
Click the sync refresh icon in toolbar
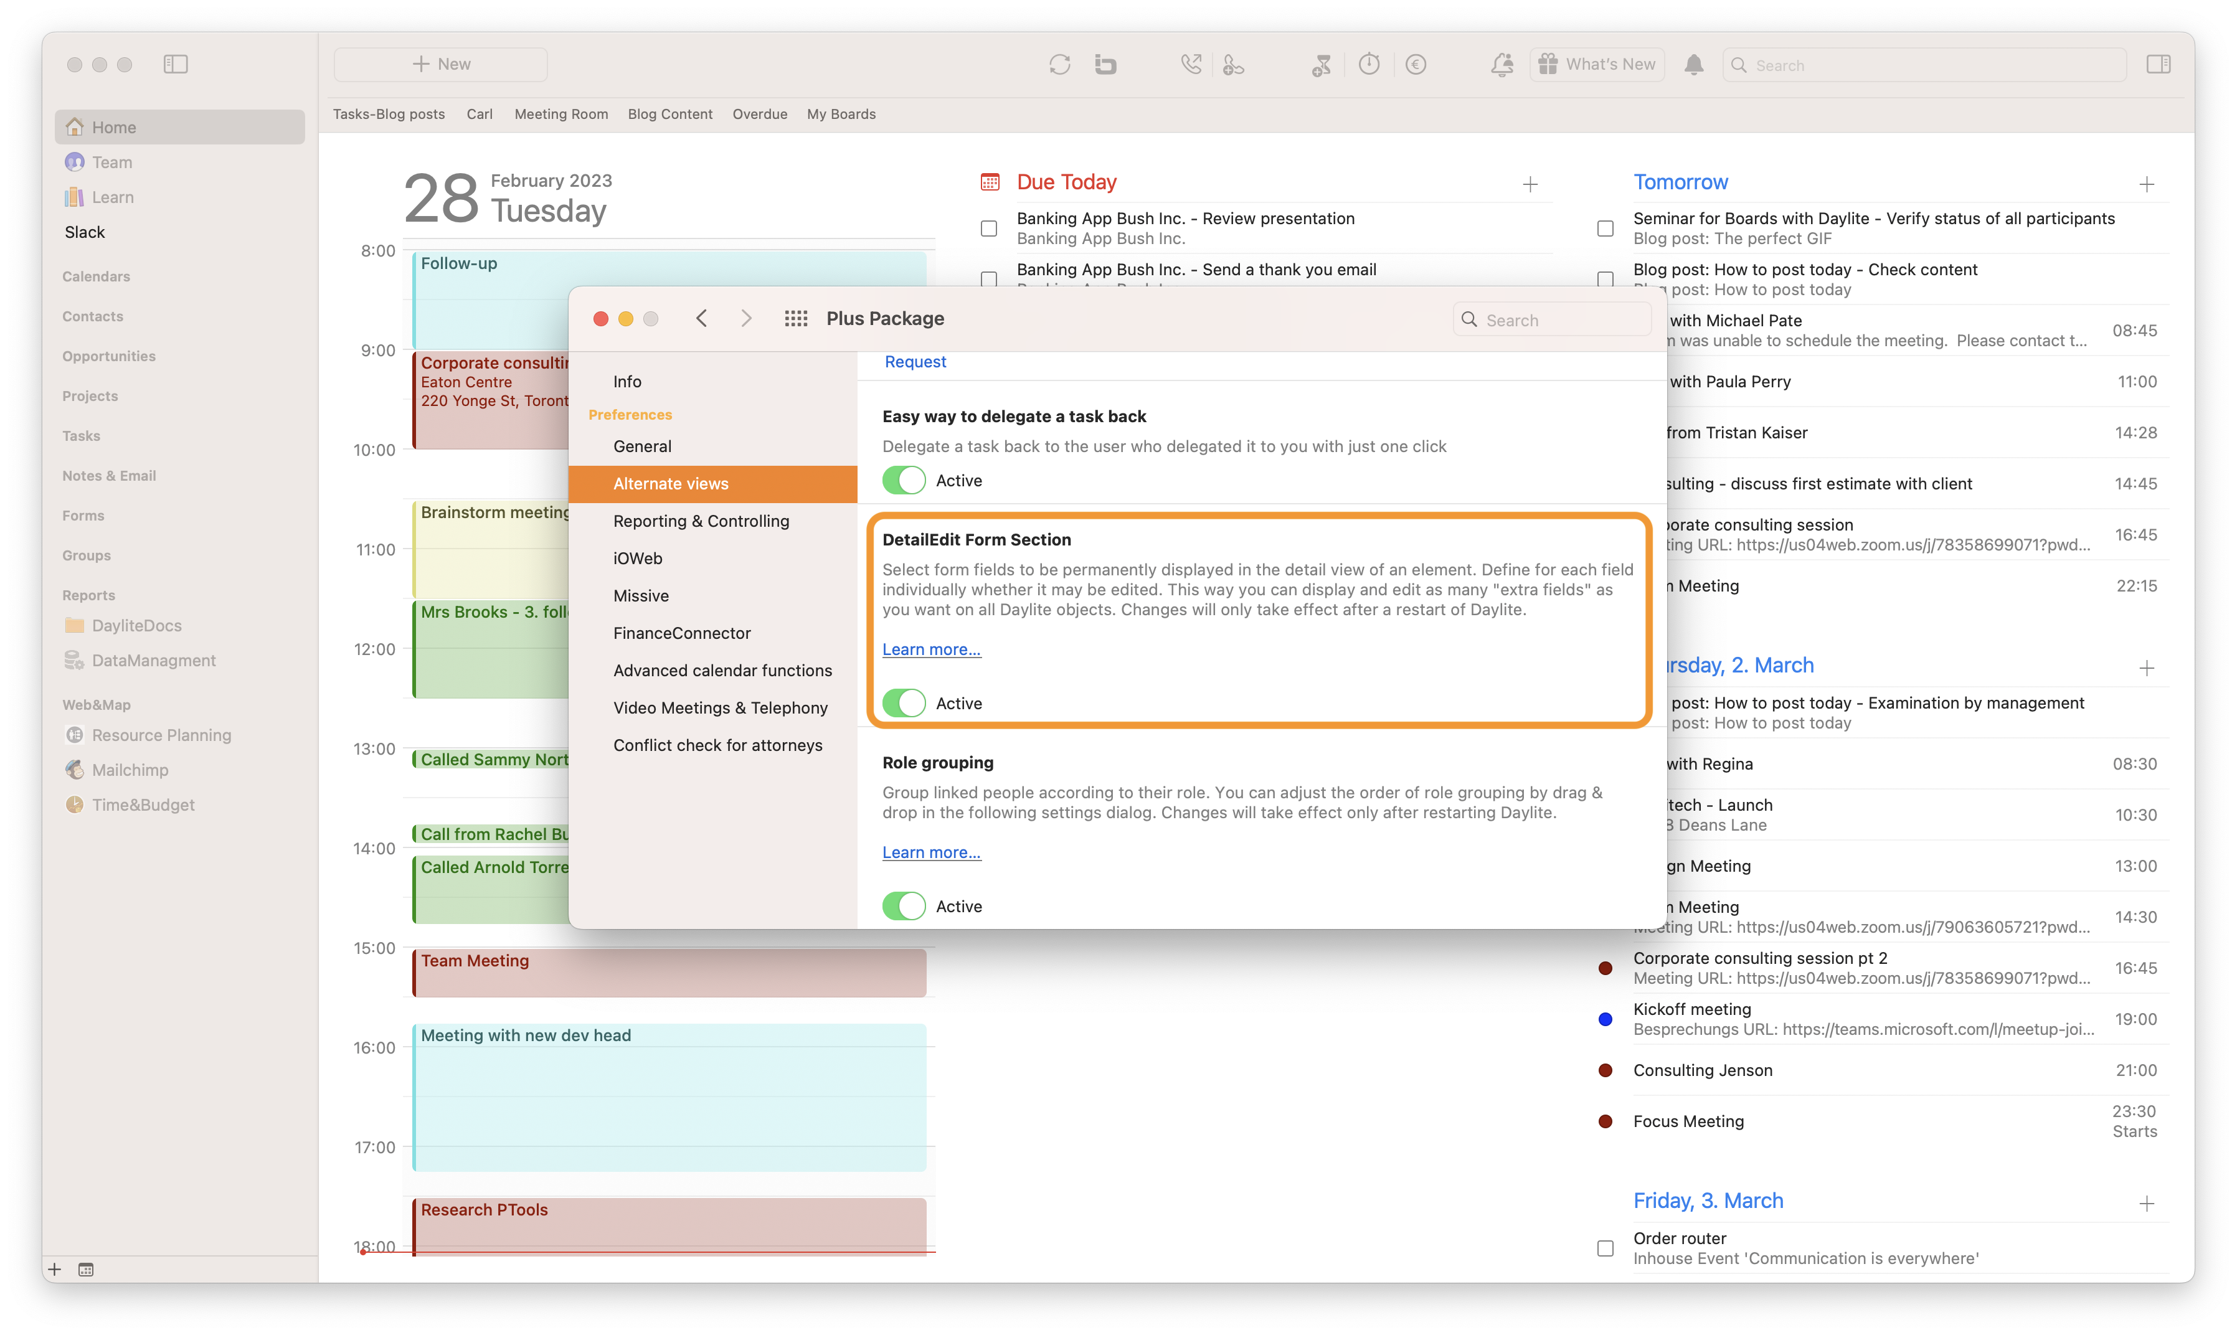1059,64
